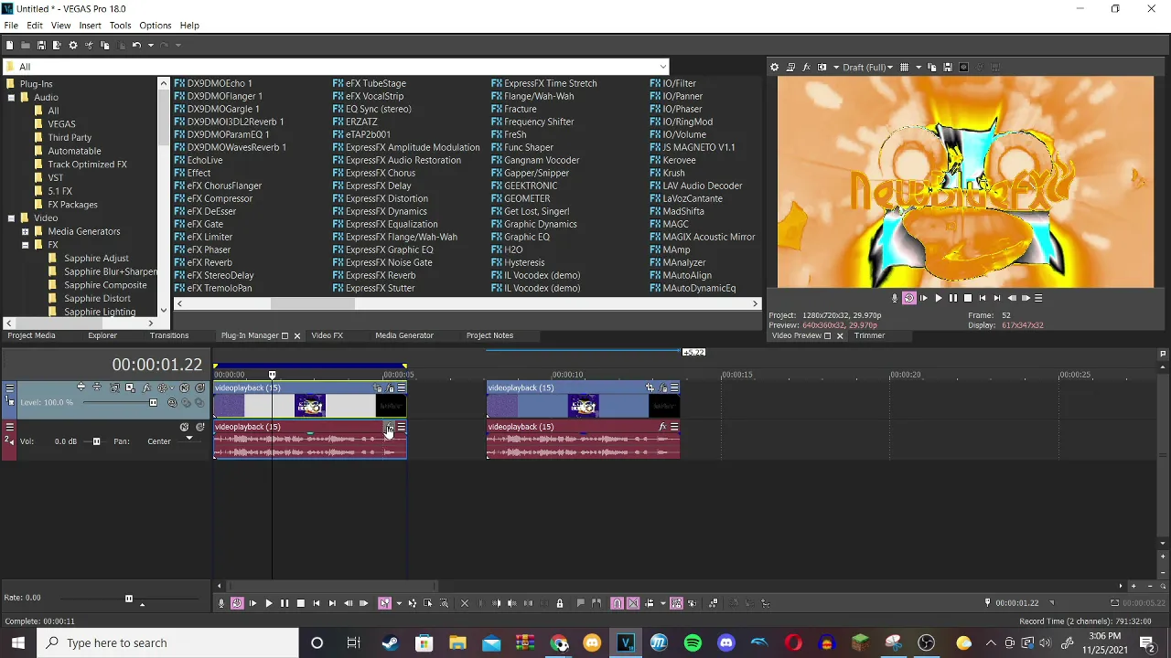The image size is (1171, 658).
Task: Open the Tools menu
Action: coord(120,25)
